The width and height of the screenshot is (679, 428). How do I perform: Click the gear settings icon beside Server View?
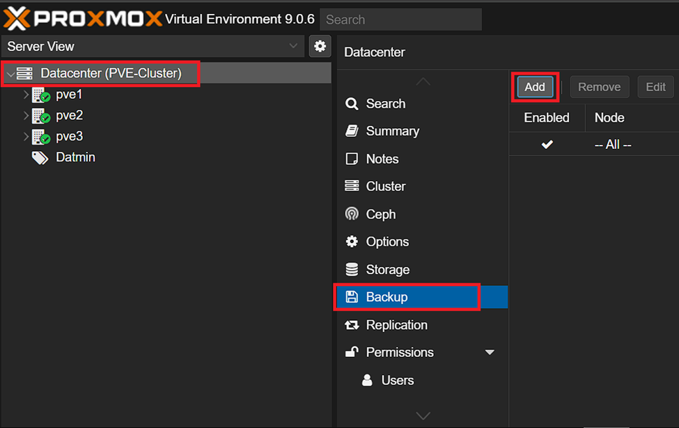click(320, 47)
